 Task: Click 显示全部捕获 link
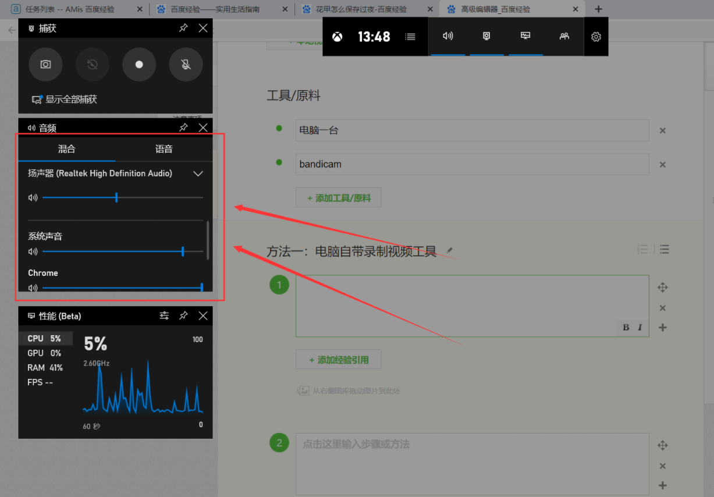[71, 100]
